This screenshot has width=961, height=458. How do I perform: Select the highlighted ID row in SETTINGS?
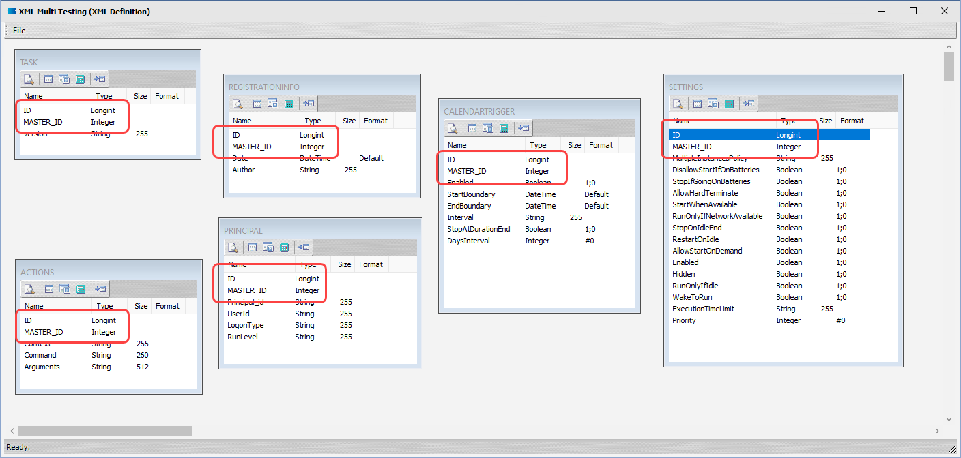[x=769, y=135]
